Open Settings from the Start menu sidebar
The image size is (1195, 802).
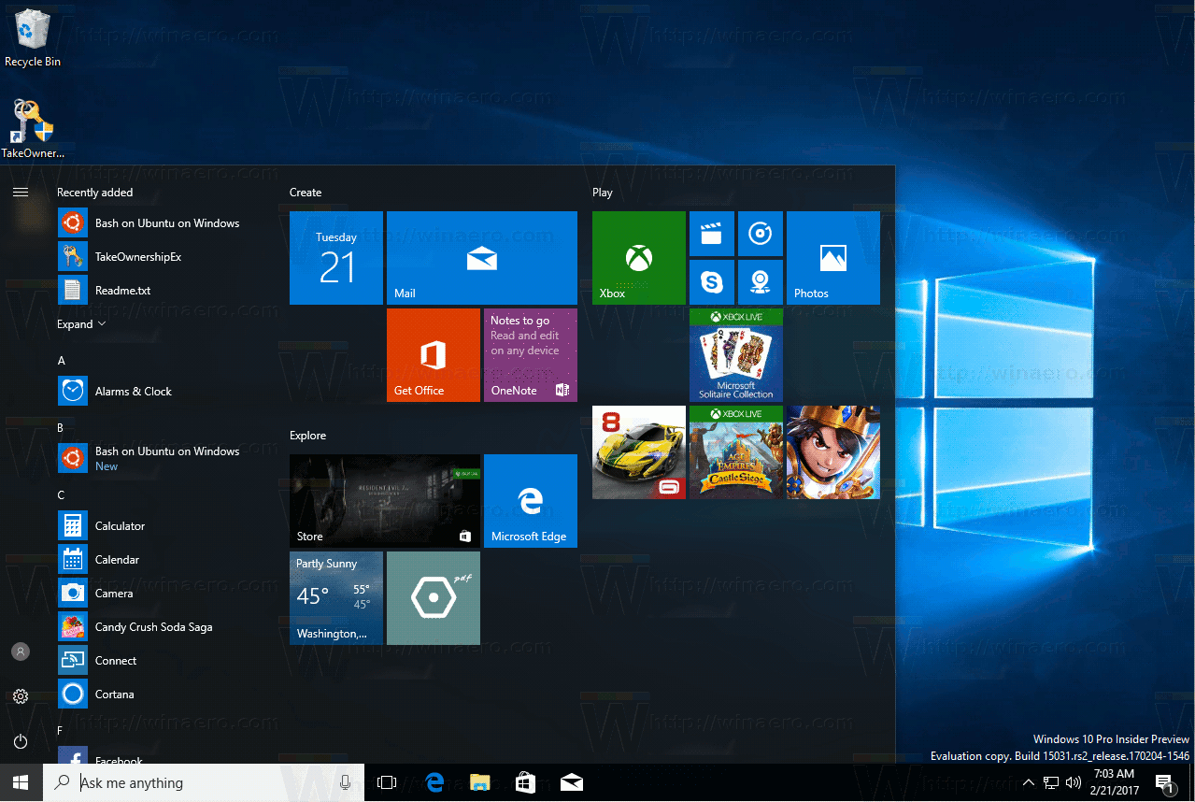(20, 695)
